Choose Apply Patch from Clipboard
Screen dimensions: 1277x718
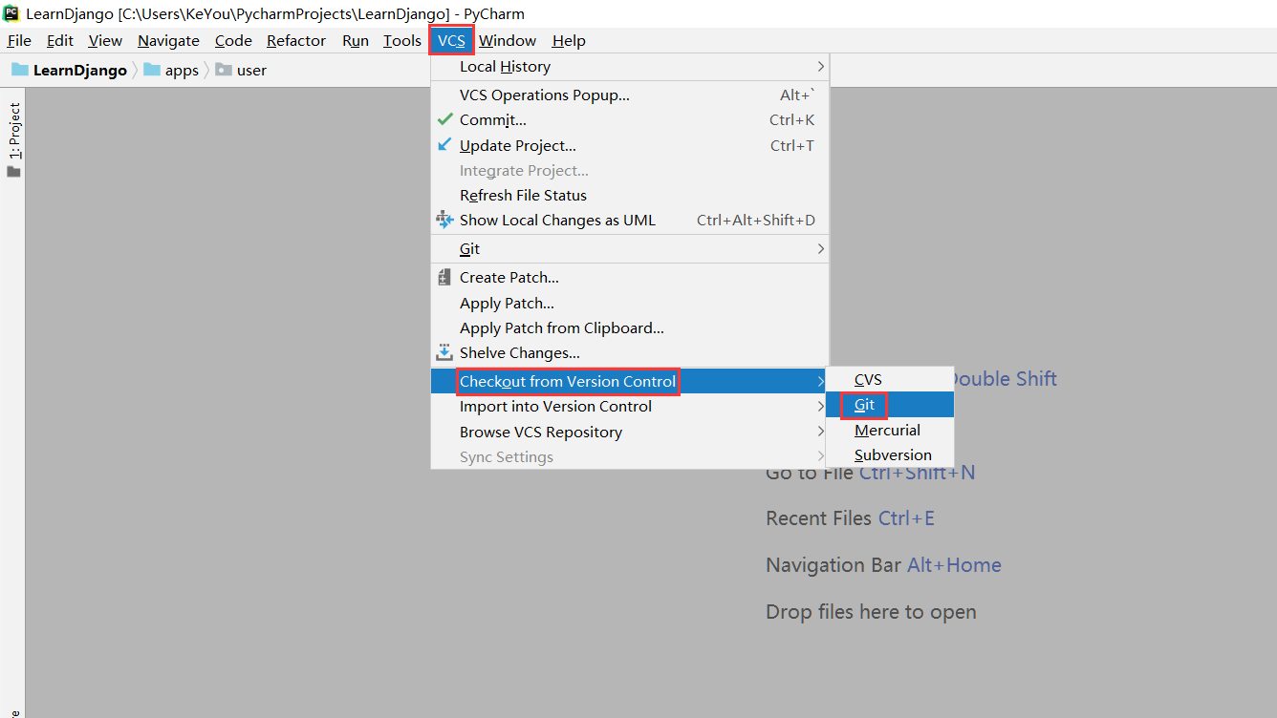click(631, 327)
